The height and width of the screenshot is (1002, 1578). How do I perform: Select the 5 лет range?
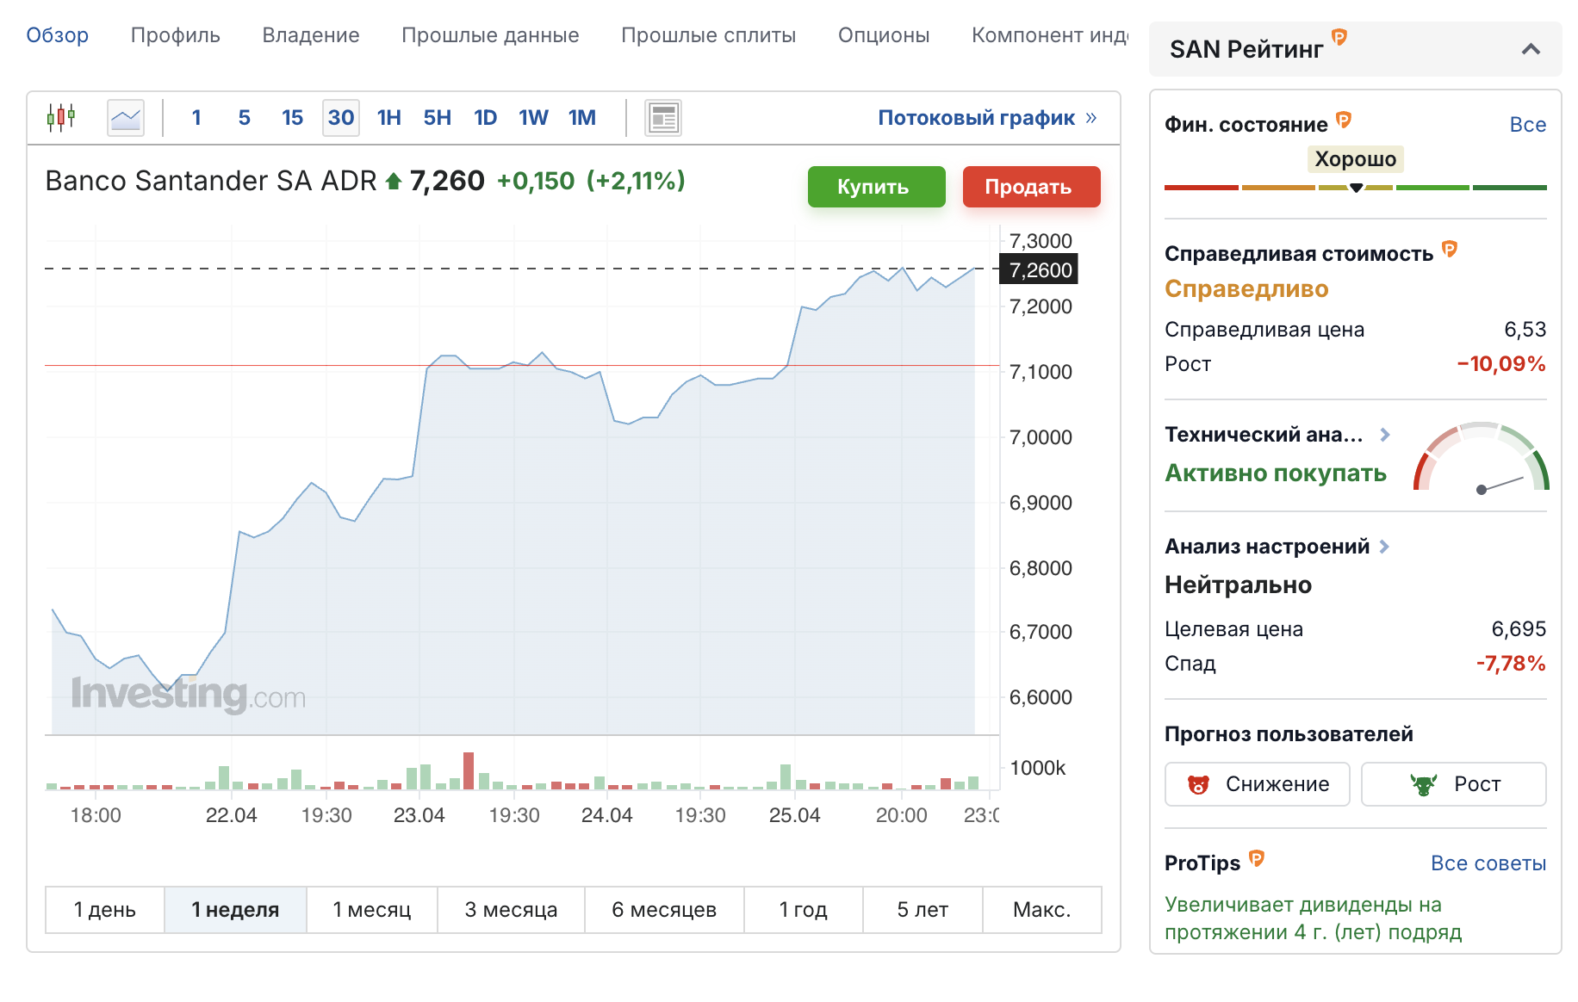[x=923, y=910]
